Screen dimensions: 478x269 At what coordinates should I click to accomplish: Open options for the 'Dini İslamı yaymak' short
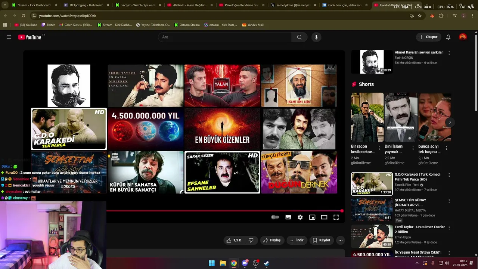[x=413, y=148]
